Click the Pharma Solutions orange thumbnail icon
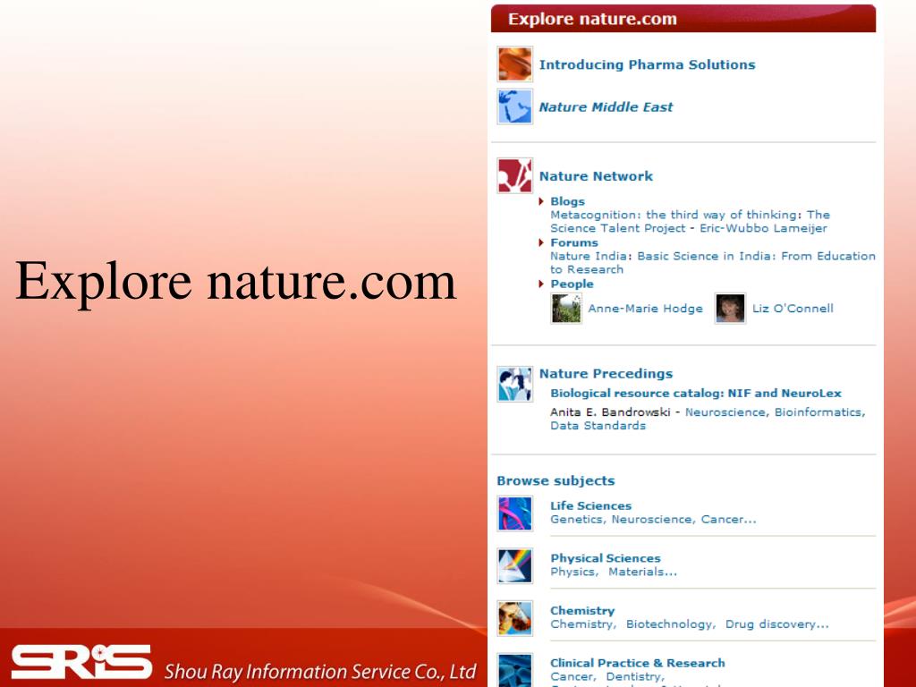 point(514,64)
